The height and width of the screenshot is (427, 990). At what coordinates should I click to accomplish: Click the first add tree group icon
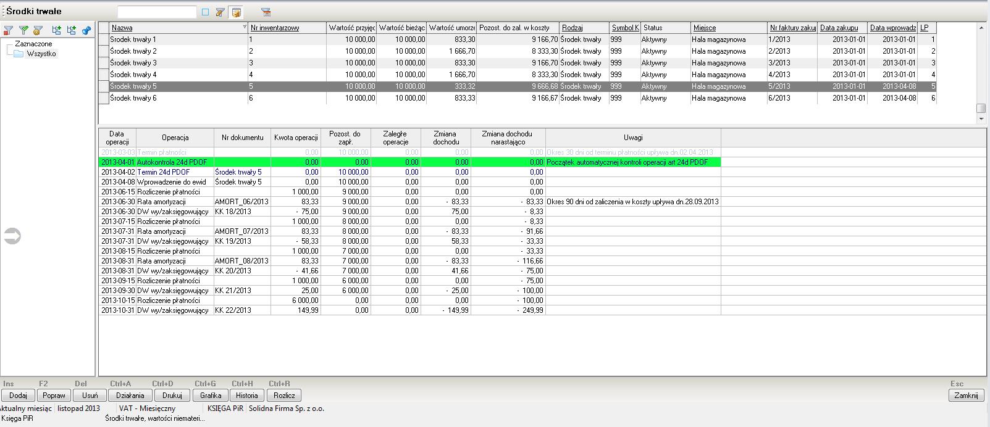point(56,30)
